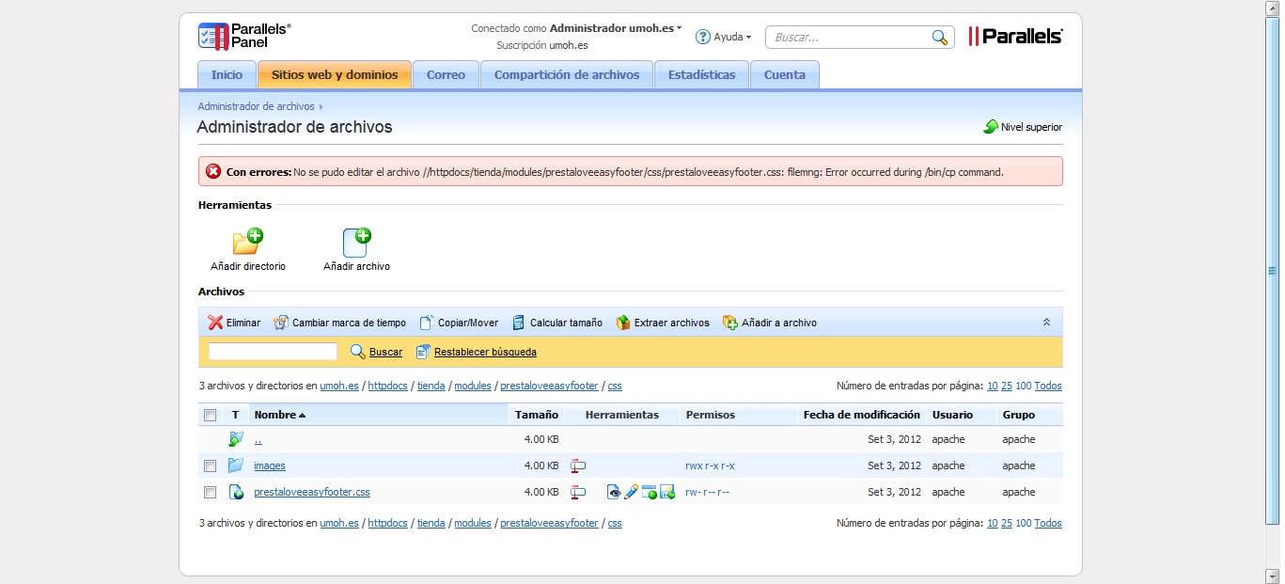Open the Cuenta tab

pos(785,75)
